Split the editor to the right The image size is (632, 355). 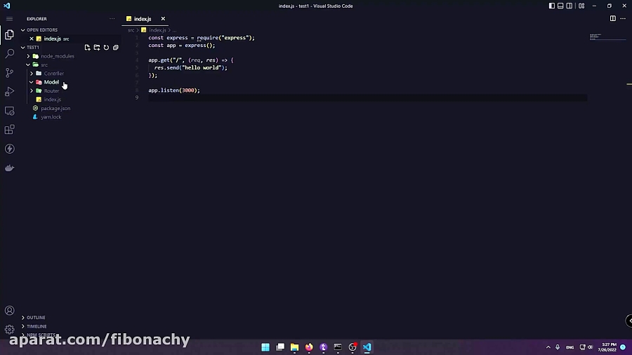tap(612, 18)
